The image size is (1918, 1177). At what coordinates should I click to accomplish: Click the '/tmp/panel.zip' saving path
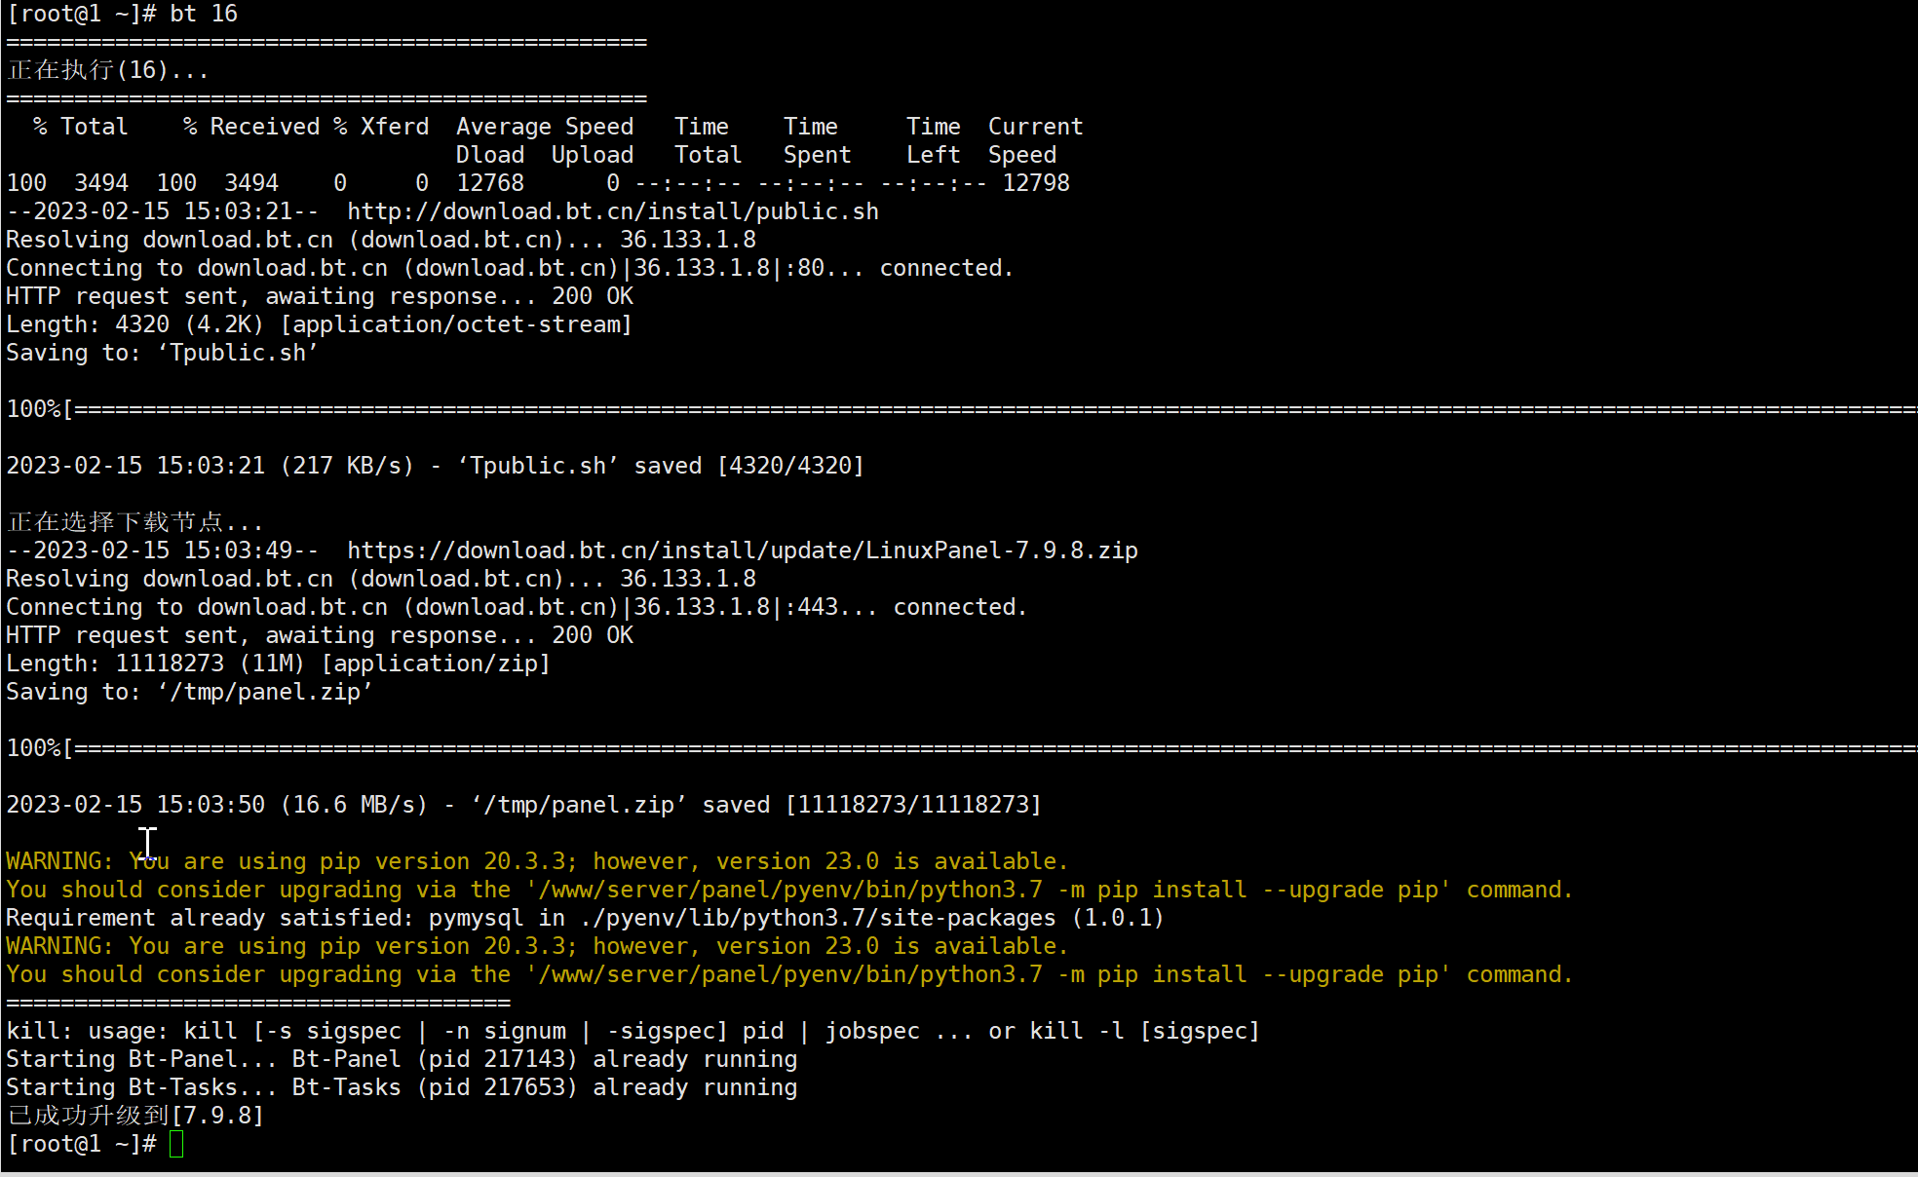[265, 692]
